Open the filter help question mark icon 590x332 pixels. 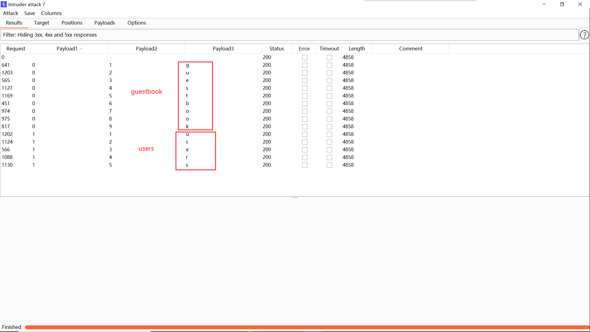[x=584, y=35]
